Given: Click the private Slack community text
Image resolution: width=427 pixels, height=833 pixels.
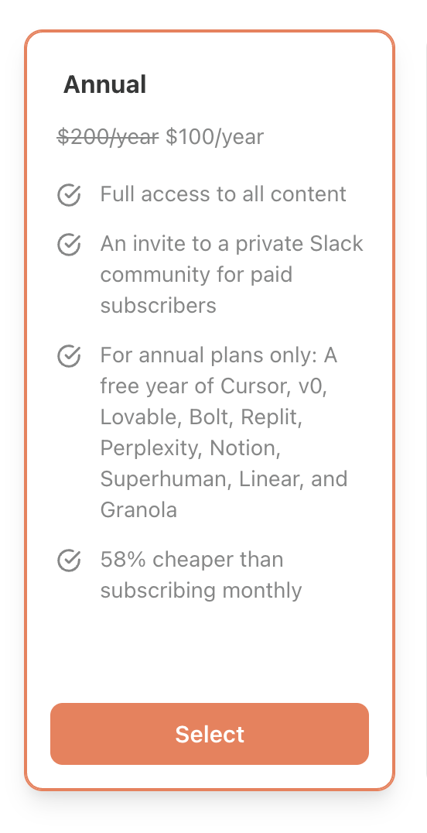Looking at the screenshot, I should (x=231, y=244).
